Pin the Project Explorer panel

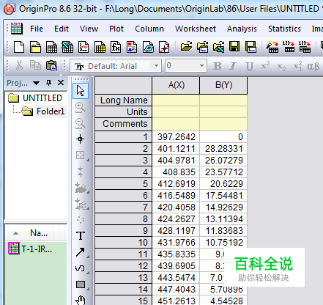[x=49, y=83]
